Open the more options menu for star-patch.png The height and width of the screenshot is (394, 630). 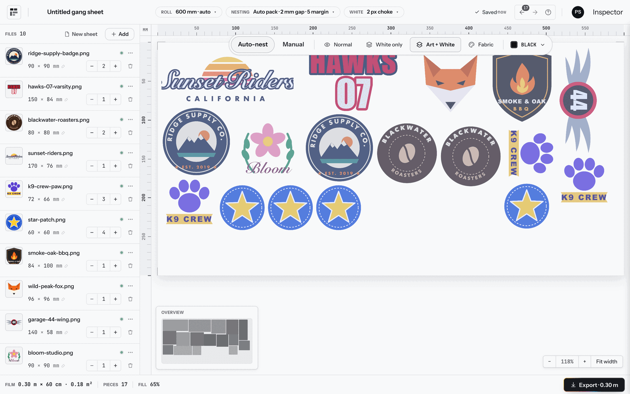(130, 219)
